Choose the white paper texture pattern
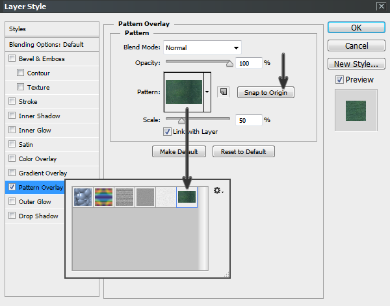Viewport: 390px width, 306px height. coord(166,198)
